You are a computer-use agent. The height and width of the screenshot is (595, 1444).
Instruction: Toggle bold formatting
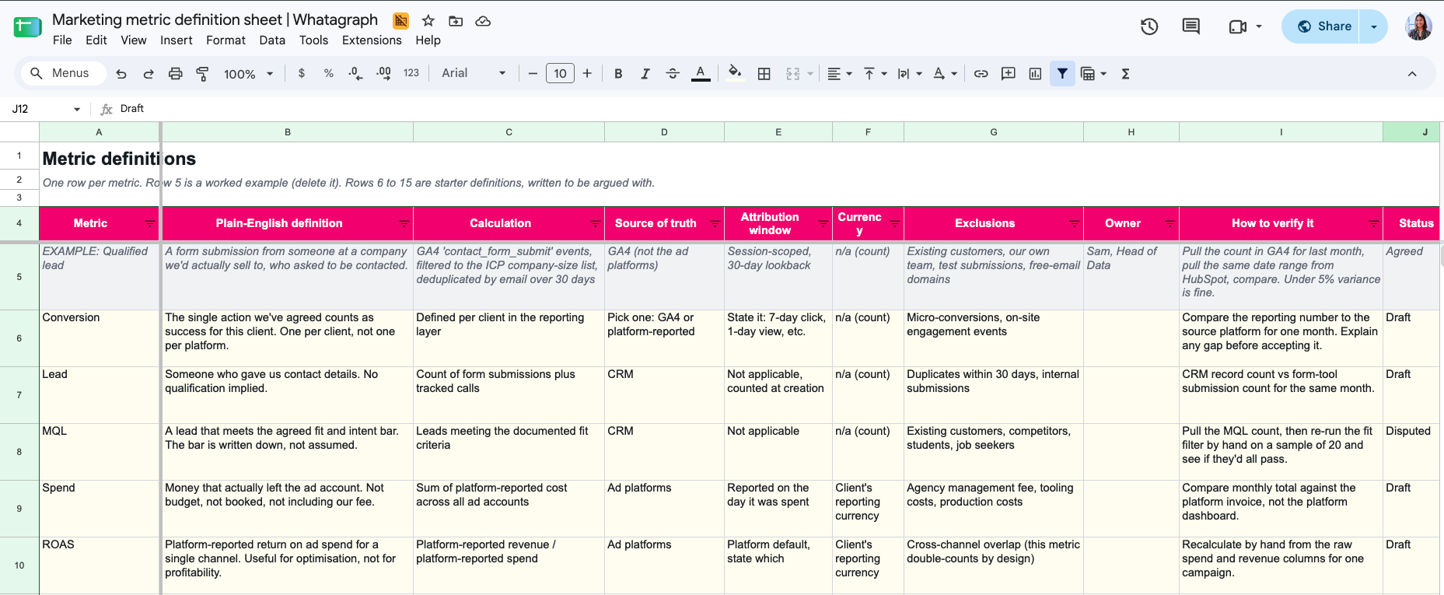point(618,74)
